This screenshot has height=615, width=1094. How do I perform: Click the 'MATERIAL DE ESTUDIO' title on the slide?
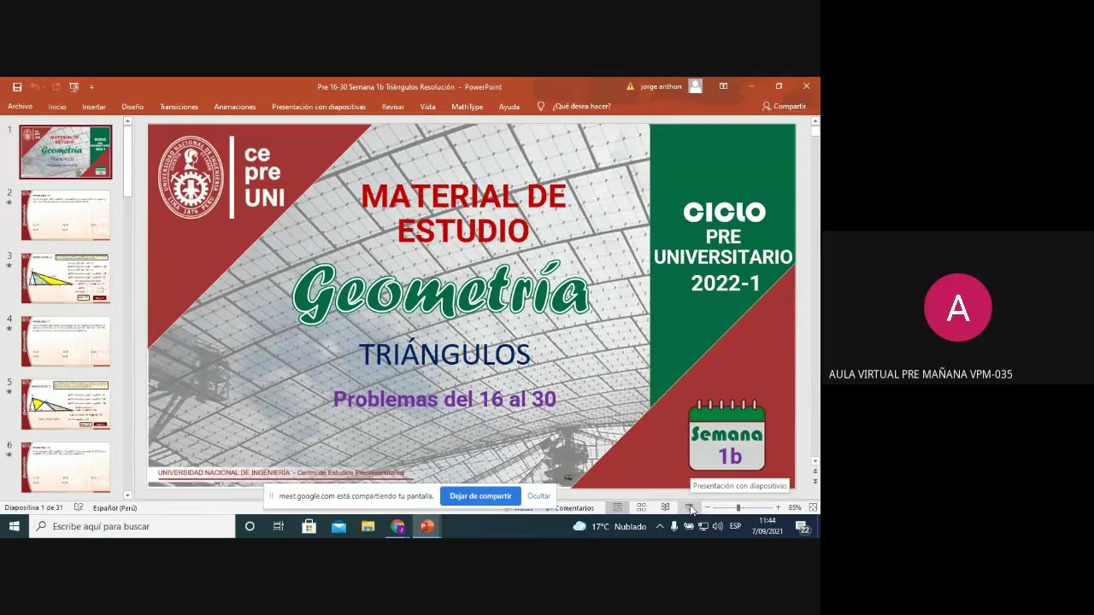463,214
